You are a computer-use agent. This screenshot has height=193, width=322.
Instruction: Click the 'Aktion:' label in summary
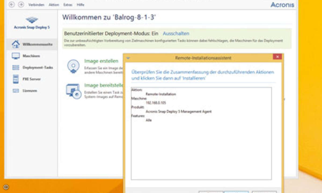(x=137, y=90)
